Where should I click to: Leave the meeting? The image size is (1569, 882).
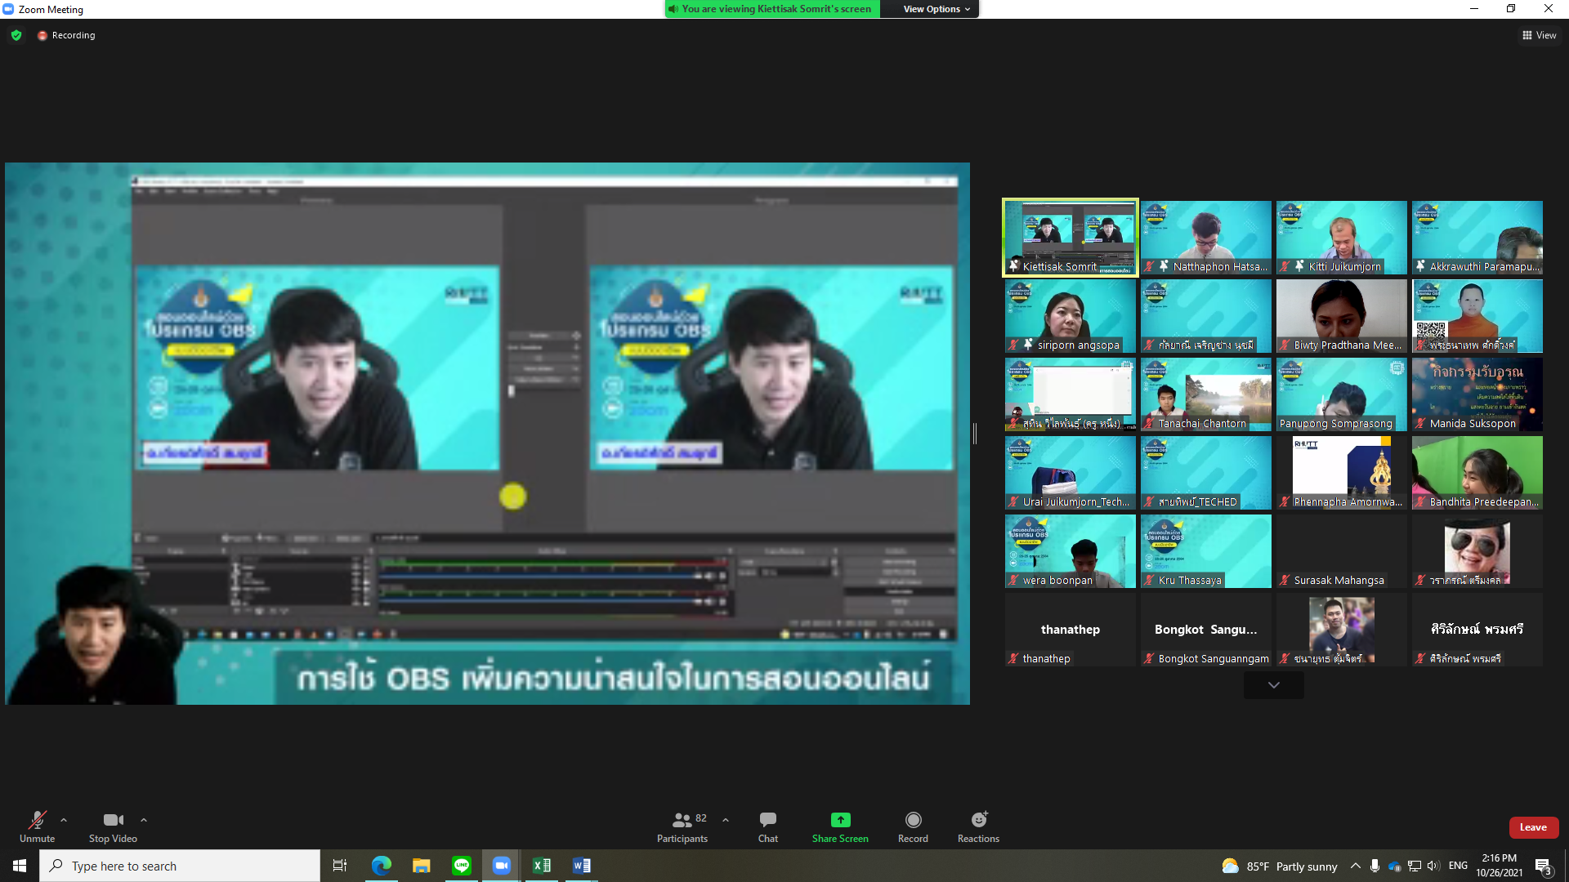pos(1533,827)
